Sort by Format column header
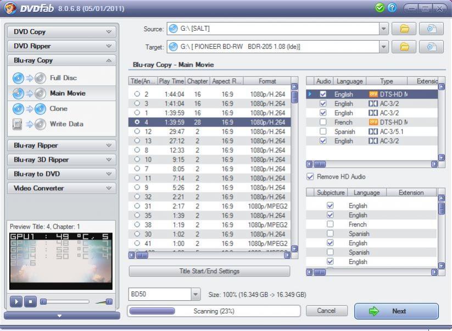This screenshot has width=452, height=331. click(x=267, y=81)
